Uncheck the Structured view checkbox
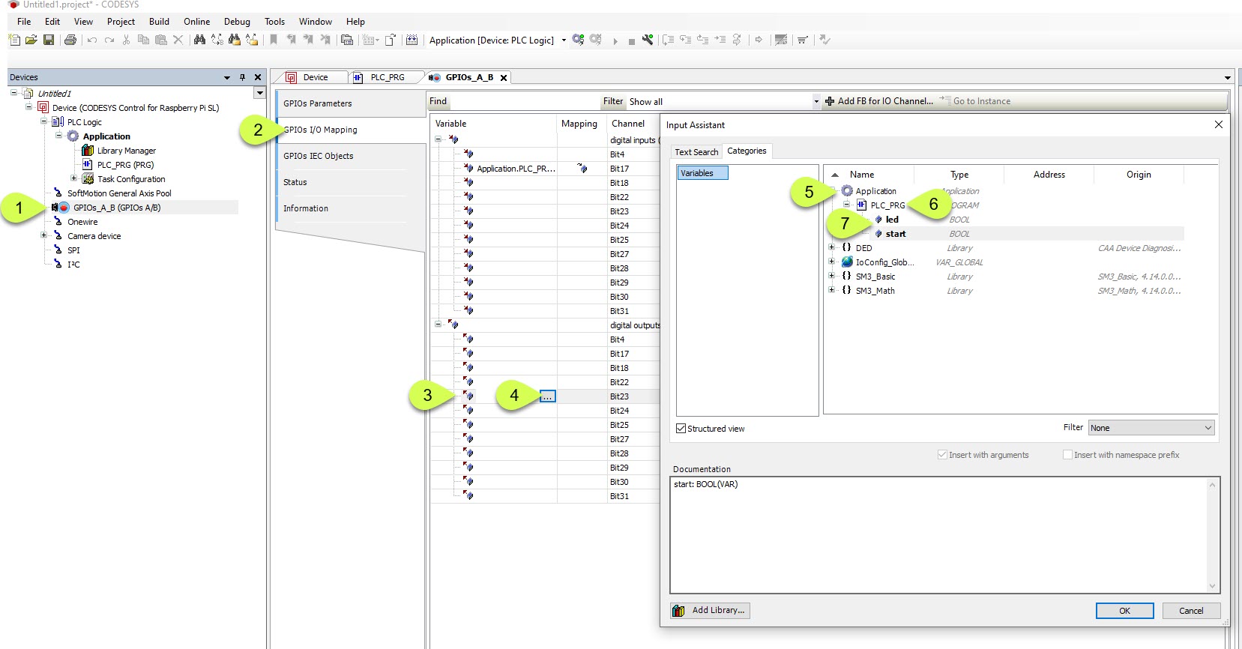Viewport: 1242px width, 649px height. [681, 429]
